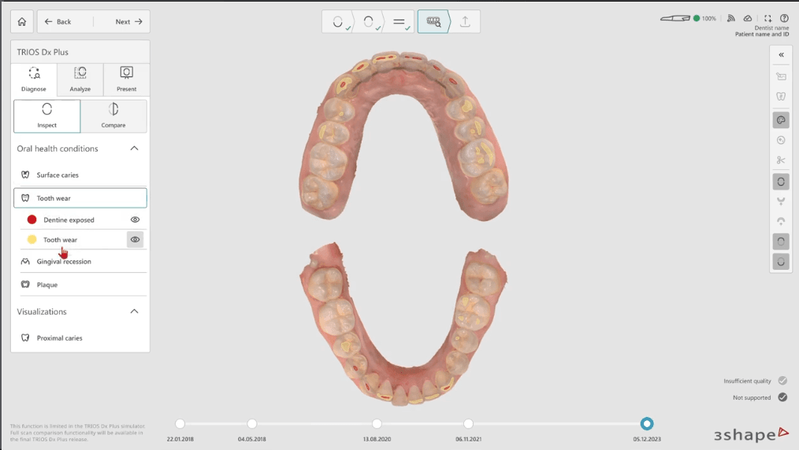Image resolution: width=799 pixels, height=450 pixels.
Task: Click the Patient name and ID text
Action: [761, 34]
